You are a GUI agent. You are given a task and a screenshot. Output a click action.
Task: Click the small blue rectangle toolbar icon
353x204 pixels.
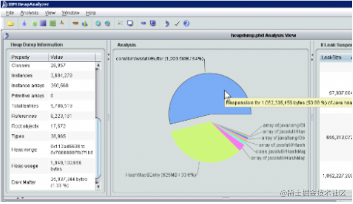coord(143,23)
